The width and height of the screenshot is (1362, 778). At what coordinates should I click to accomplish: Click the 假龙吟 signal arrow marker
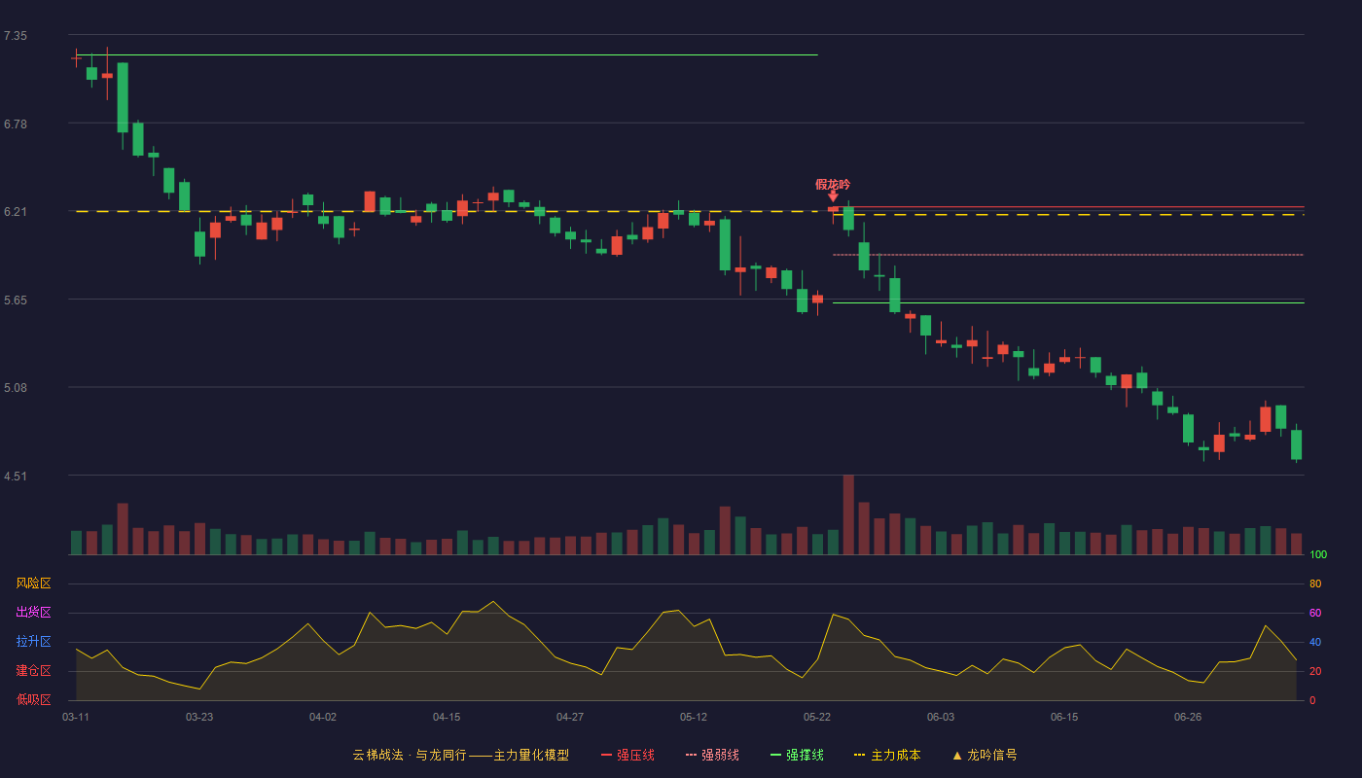[x=833, y=196]
